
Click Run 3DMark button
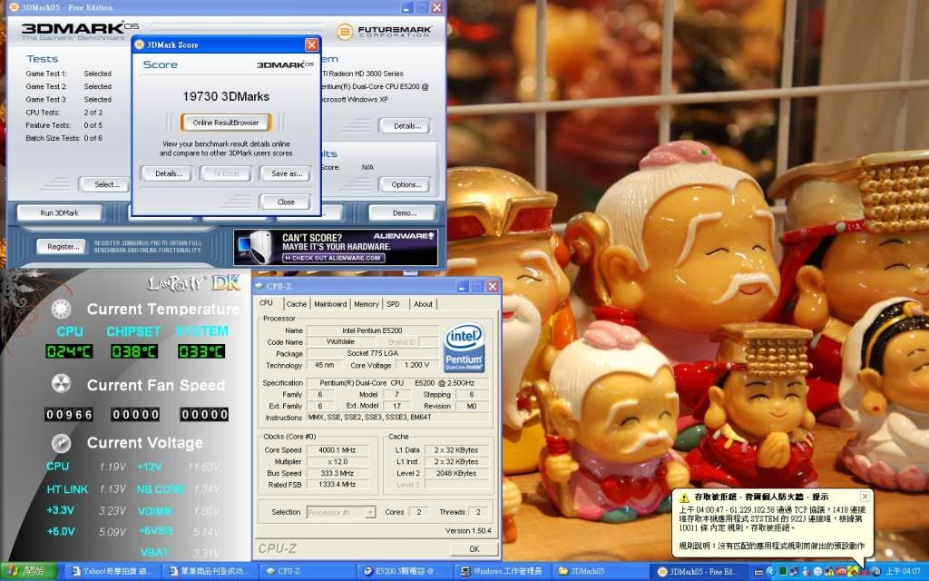(59, 212)
